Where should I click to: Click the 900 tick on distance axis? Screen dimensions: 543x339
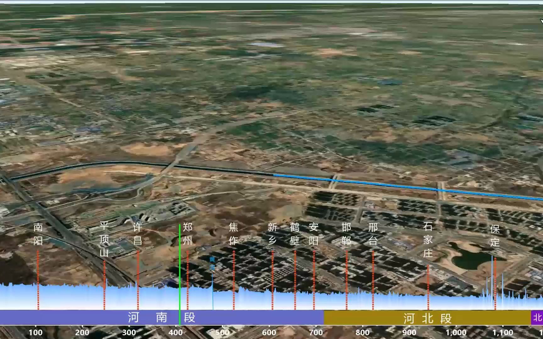point(409,332)
